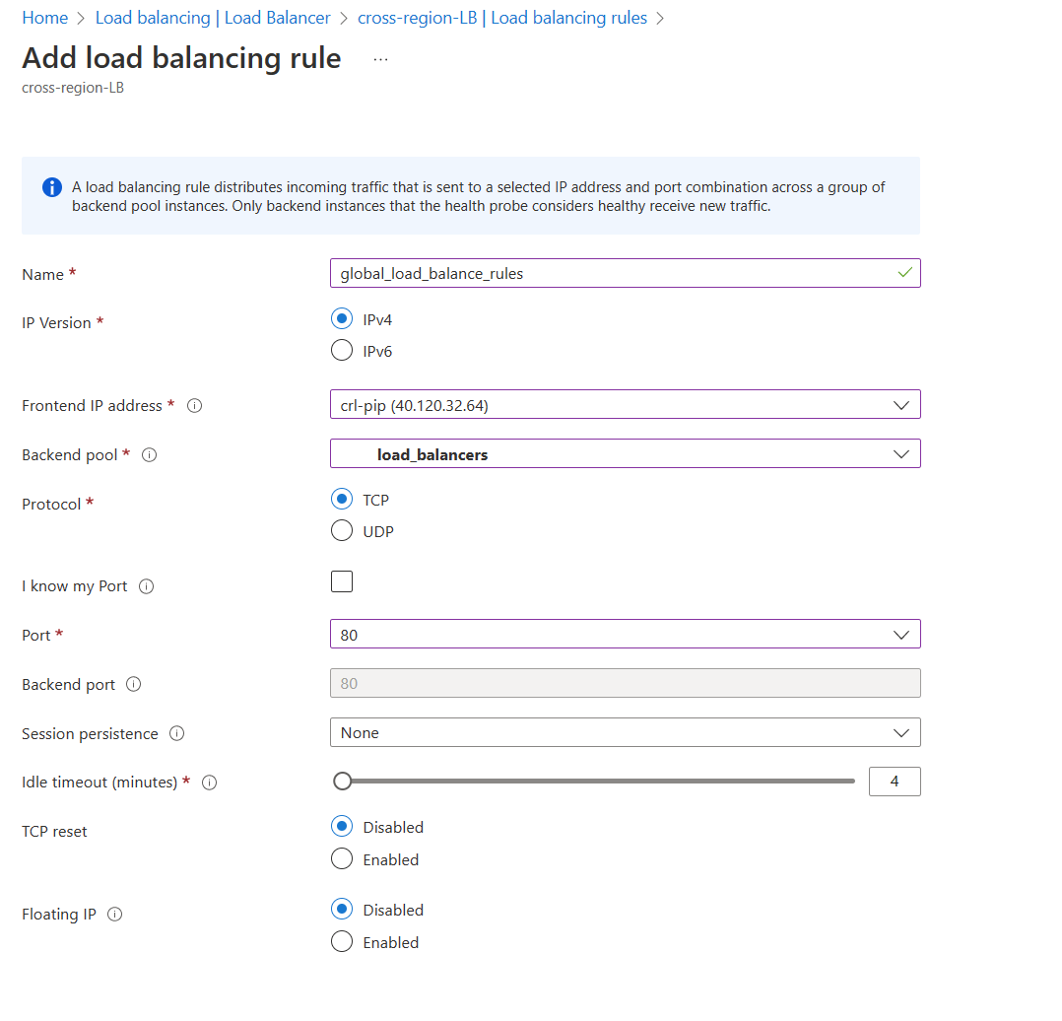Check the 'I know my Port' checkbox
Screen dimensions: 1062x1021
point(341,581)
